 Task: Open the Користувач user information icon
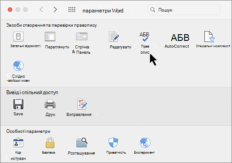[x=18, y=143]
